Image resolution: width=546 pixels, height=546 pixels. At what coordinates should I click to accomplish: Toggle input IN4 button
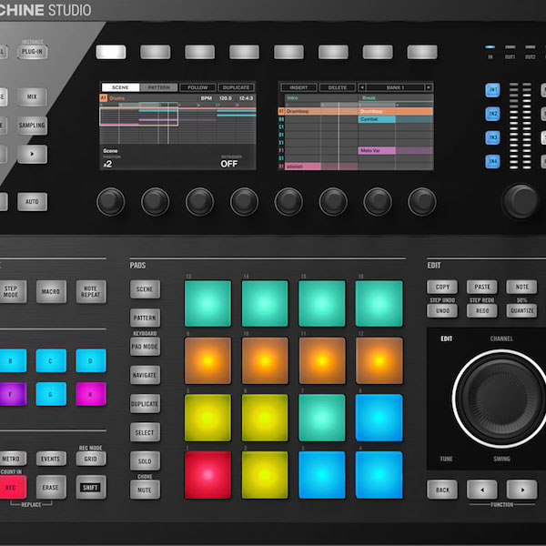[x=492, y=161]
